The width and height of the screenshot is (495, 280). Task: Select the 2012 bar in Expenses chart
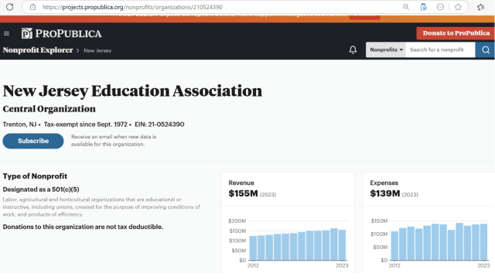click(x=394, y=246)
